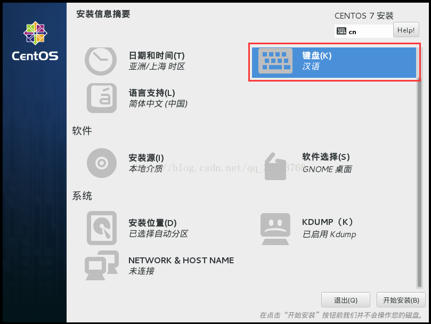Click the installation destination hard disk icon

102,228
